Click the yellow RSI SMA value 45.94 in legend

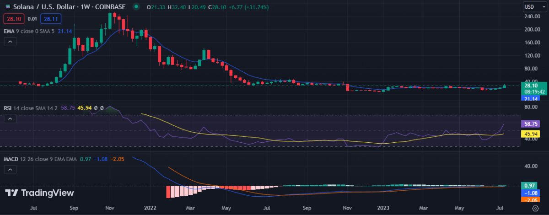click(84, 108)
